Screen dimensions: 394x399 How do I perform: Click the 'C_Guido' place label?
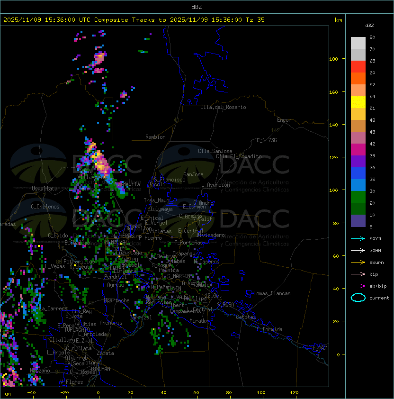pos(58,236)
